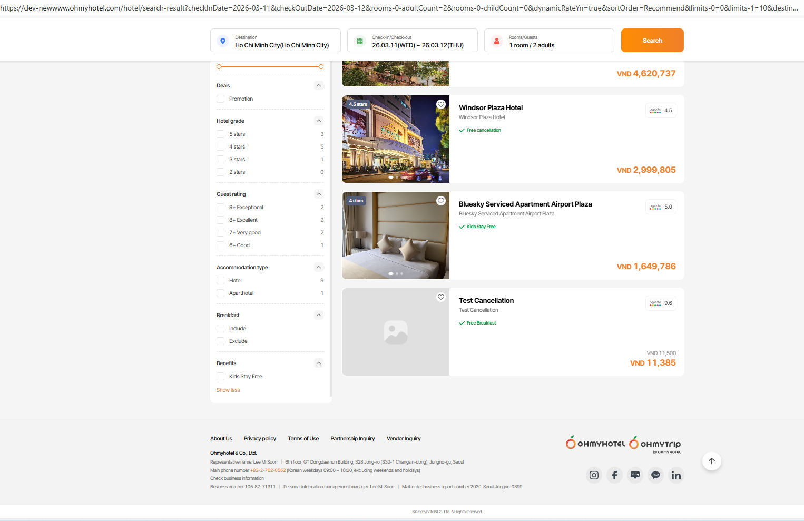Favorite Bluesky Serviced Apartment with heart icon
Image resolution: width=804 pixels, height=521 pixels.
pyautogui.click(x=441, y=201)
